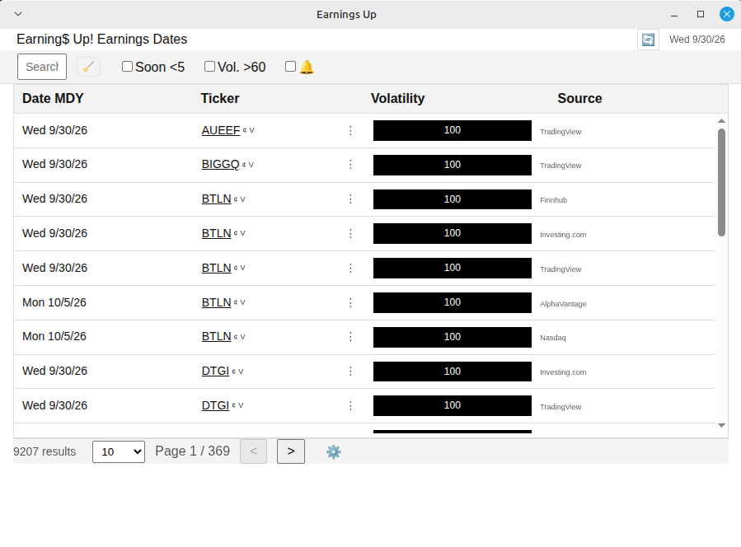This screenshot has height=547, width=741.
Task: Click the ¢ symbol next to BIGGQ
Action: (x=244, y=165)
